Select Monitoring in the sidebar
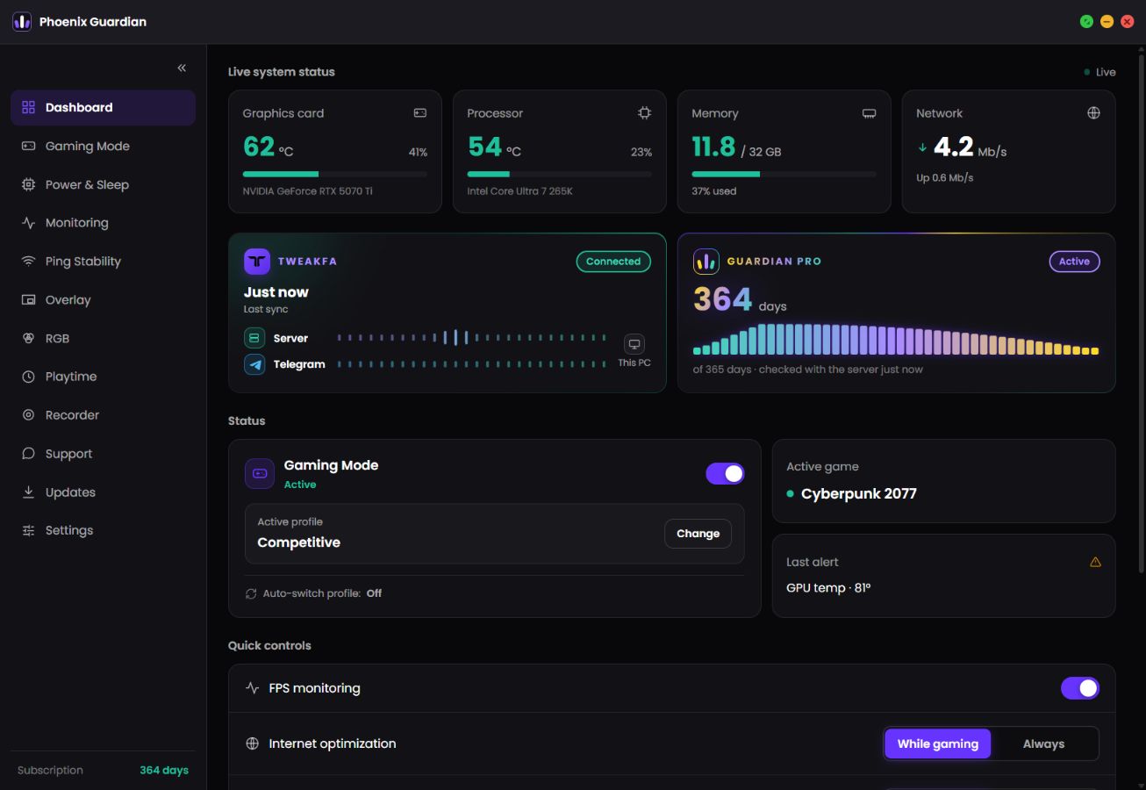 pyautogui.click(x=103, y=223)
